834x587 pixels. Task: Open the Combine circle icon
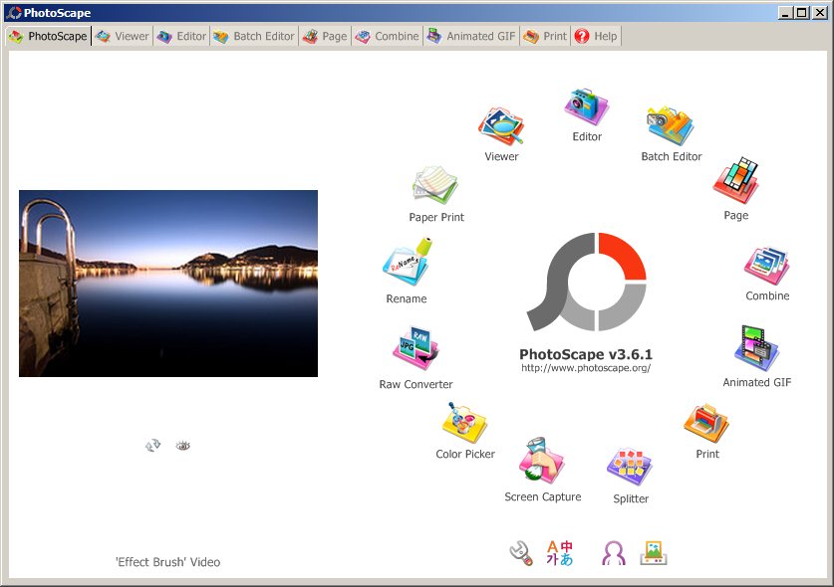[x=767, y=267]
